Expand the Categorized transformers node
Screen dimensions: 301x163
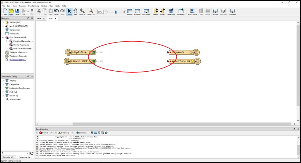click(x=3, y=85)
